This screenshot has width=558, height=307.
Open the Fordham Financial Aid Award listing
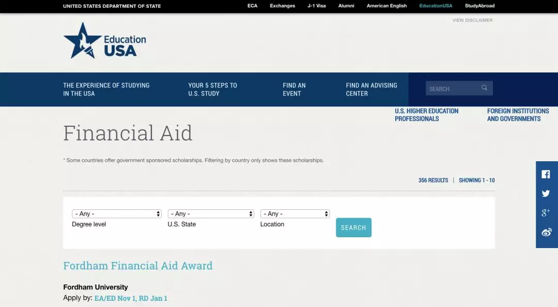click(x=138, y=266)
